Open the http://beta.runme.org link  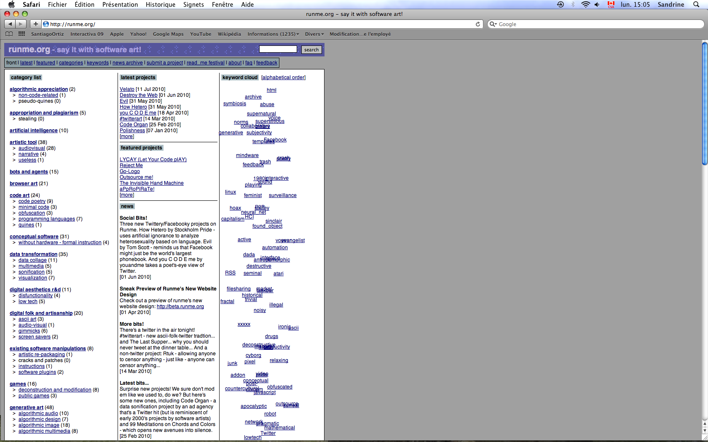click(180, 306)
